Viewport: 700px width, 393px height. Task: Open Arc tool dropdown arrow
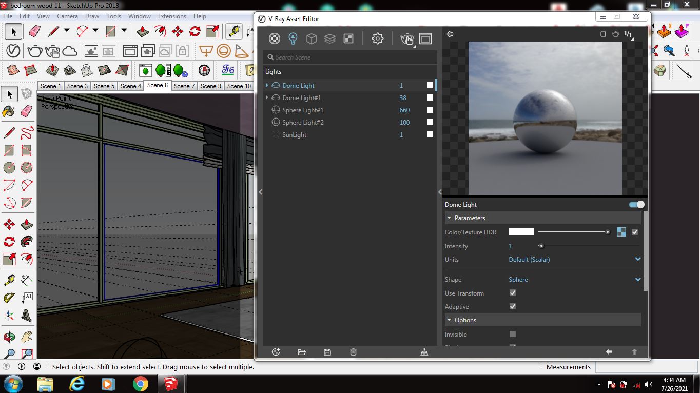[95, 31]
